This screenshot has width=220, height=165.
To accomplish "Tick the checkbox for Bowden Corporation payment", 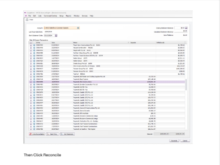I will coord(31,84).
